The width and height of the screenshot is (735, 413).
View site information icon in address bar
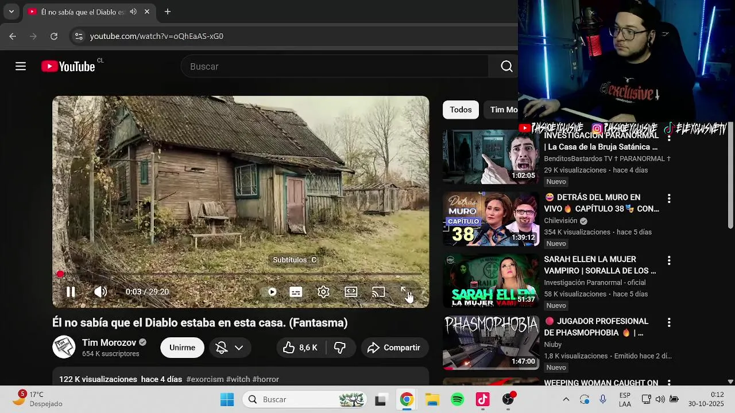pyautogui.click(x=79, y=36)
